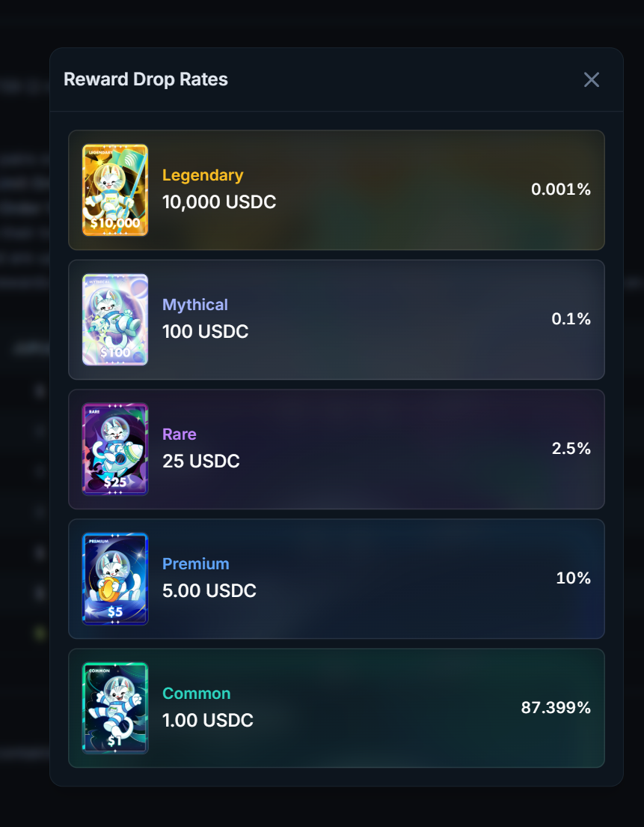Click the 87.399% drop rate value

pyautogui.click(x=556, y=707)
